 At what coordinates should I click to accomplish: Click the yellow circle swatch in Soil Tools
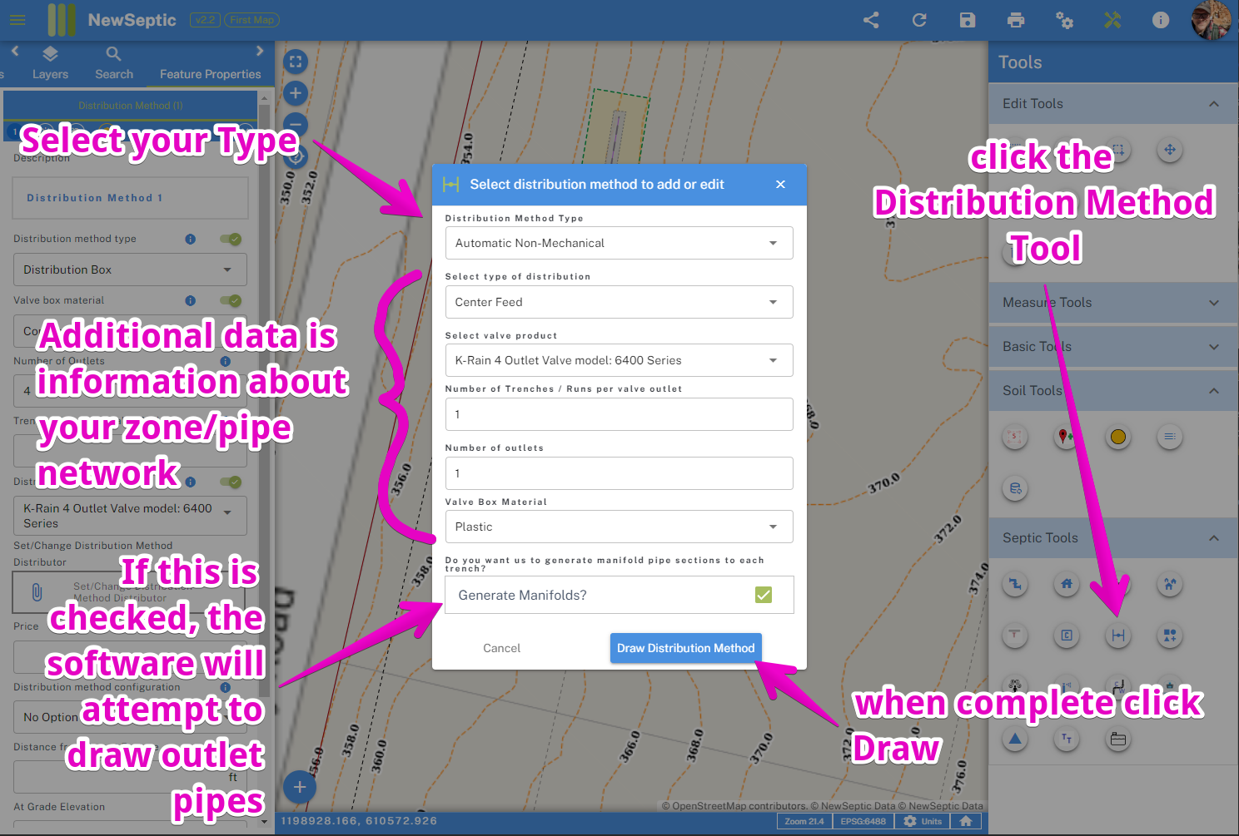(1117, 436)
